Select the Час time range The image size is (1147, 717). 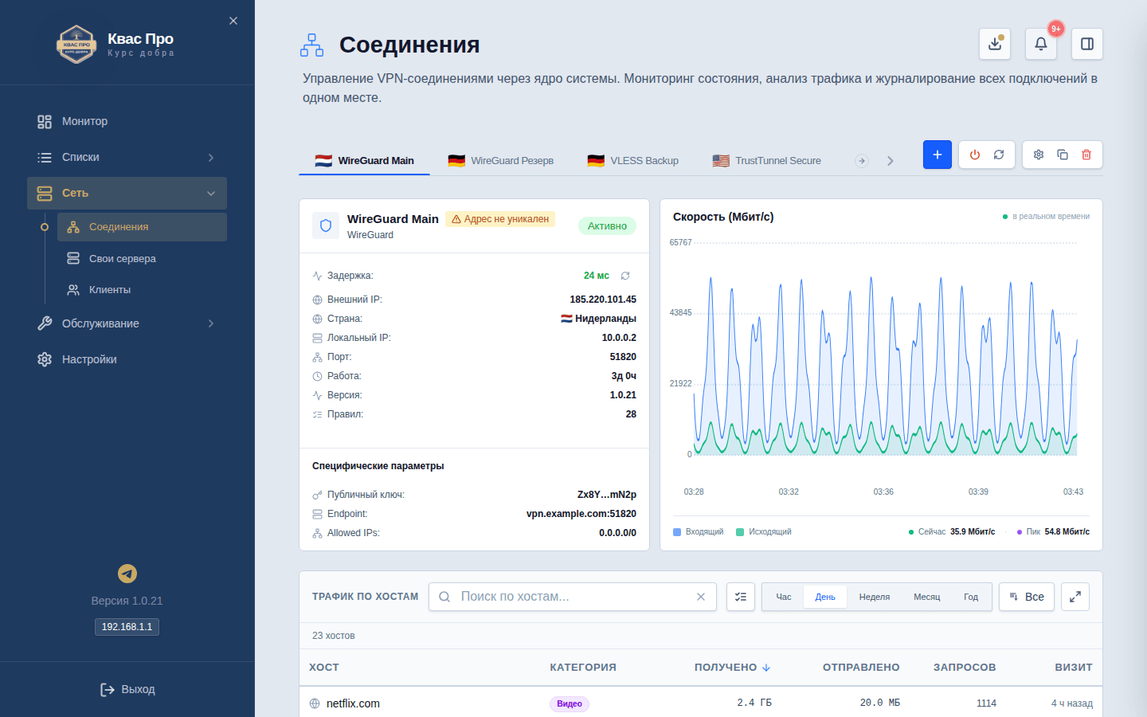point(784,597)
